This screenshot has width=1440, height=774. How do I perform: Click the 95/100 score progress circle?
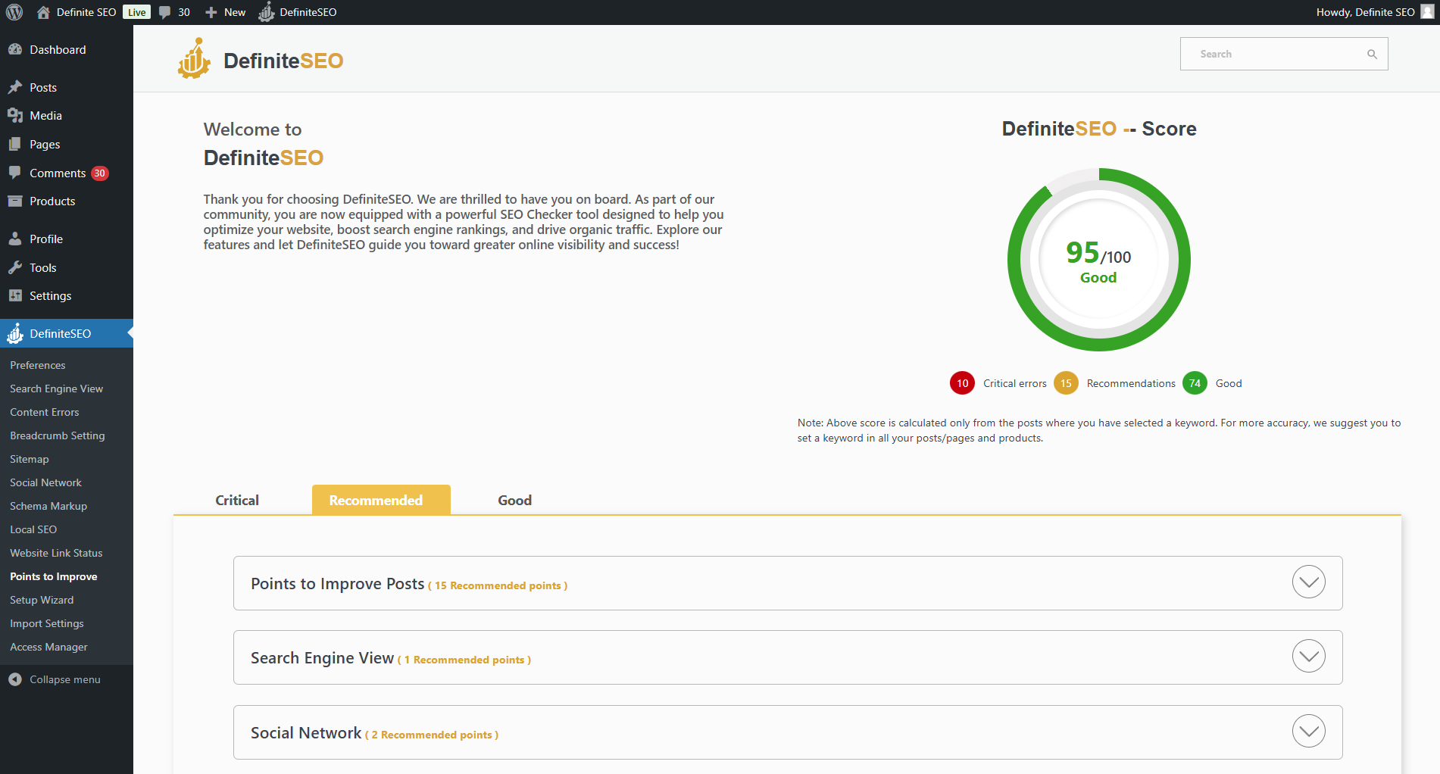pyautogui.click(x=1098, y=259)
